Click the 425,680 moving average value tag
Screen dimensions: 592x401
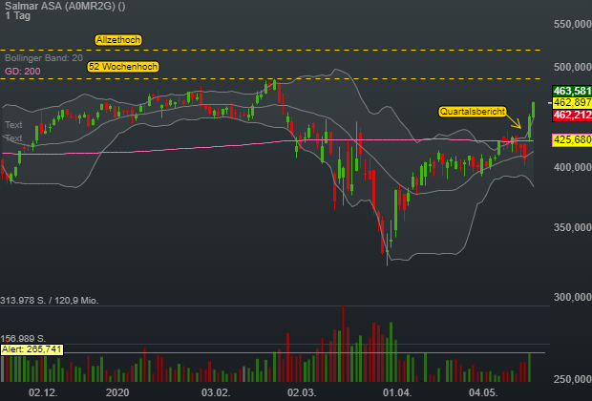(x=572, y=140)
